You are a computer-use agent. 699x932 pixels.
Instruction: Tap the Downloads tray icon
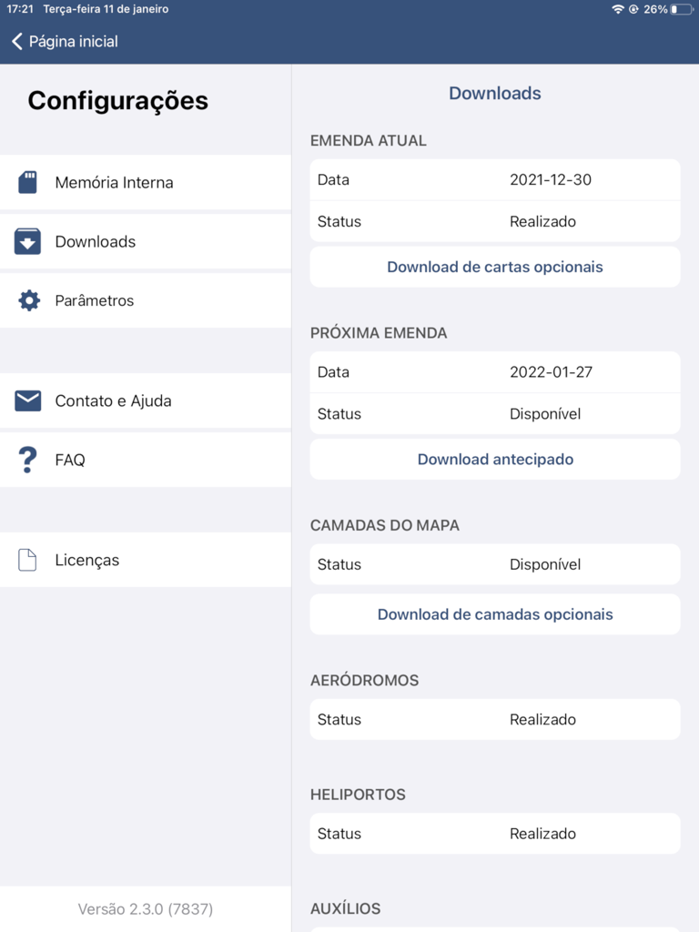click(x=28, y=241)
